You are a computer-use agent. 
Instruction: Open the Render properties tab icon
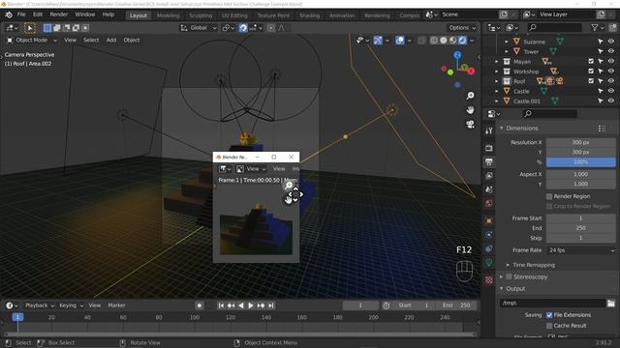pos(489,148)
